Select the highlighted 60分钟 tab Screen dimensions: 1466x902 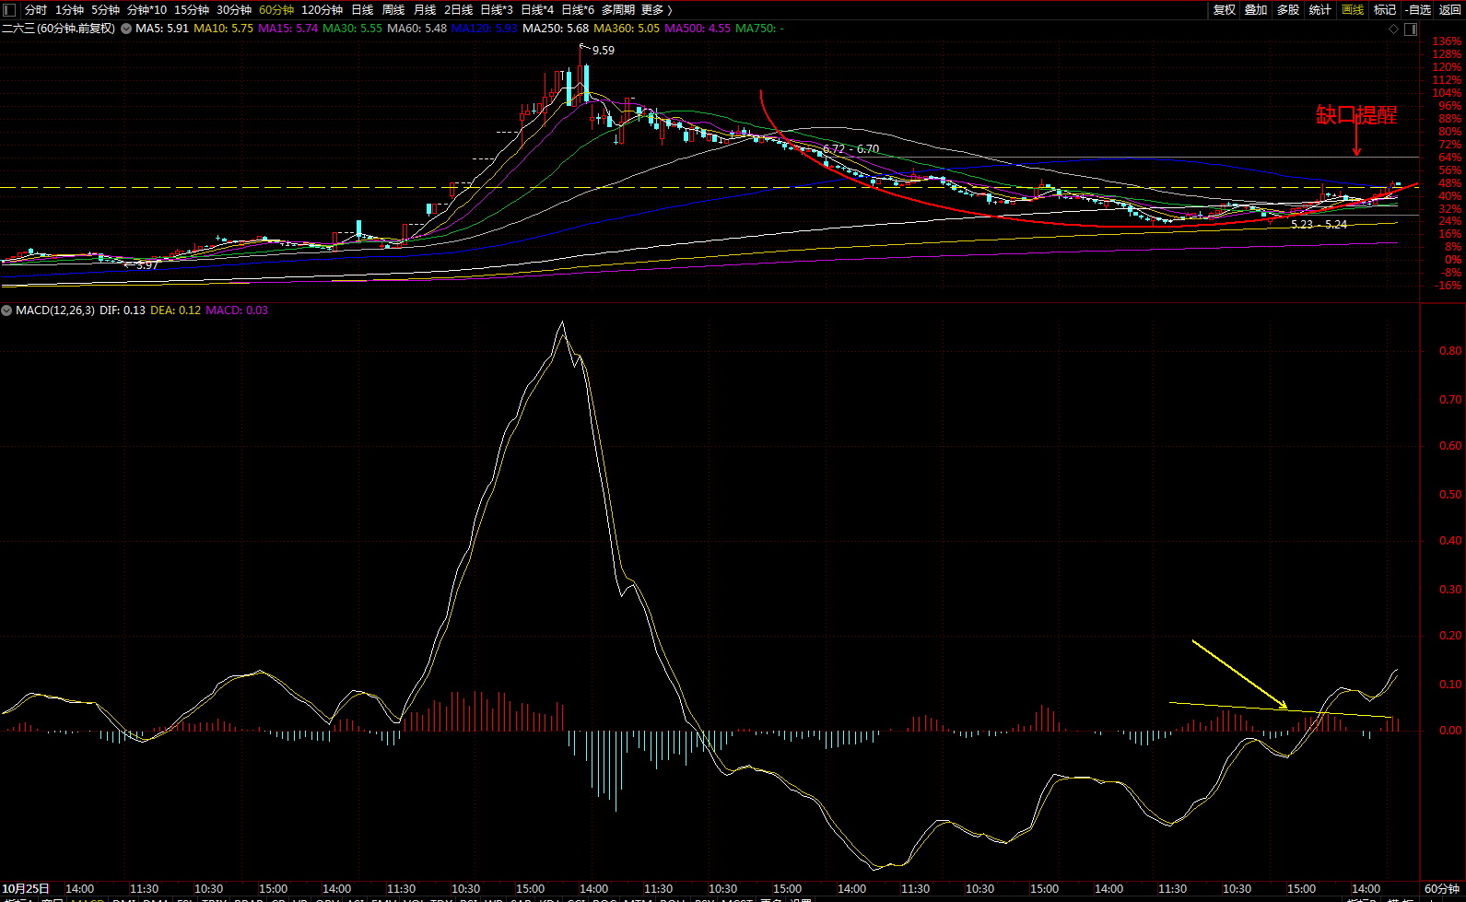tap(276, 9)
